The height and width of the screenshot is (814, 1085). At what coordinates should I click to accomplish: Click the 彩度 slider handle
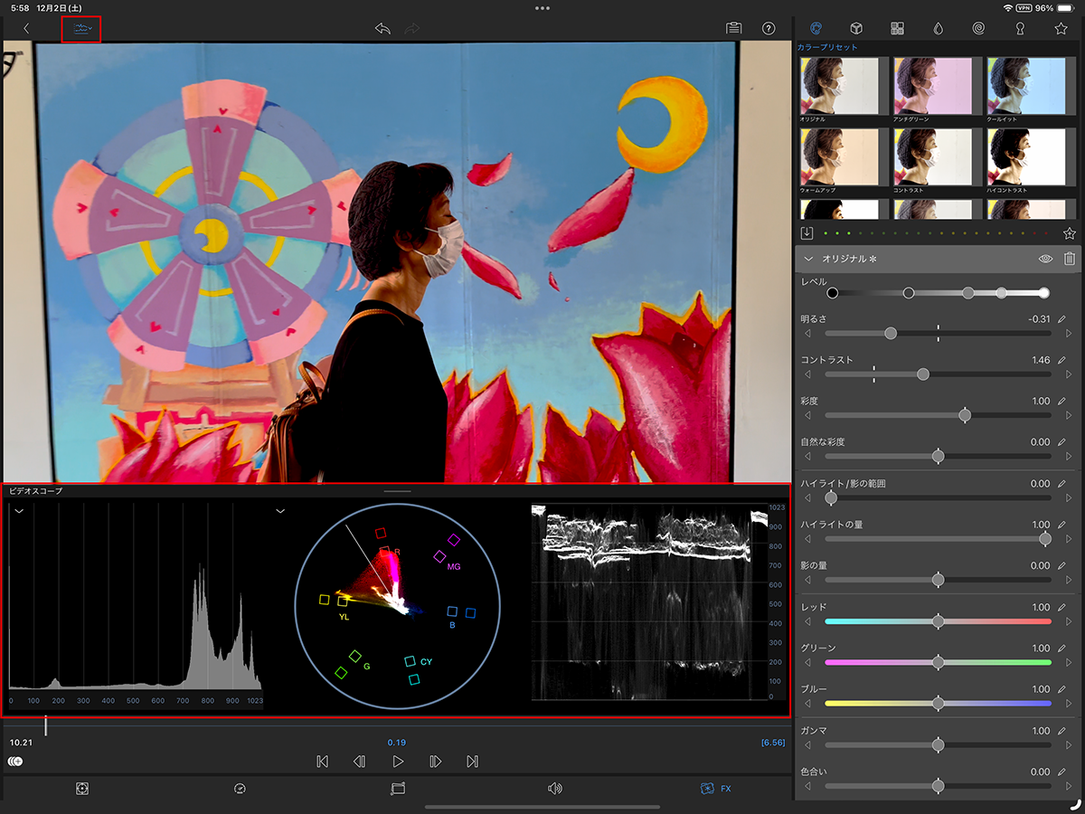coord(965,415)
